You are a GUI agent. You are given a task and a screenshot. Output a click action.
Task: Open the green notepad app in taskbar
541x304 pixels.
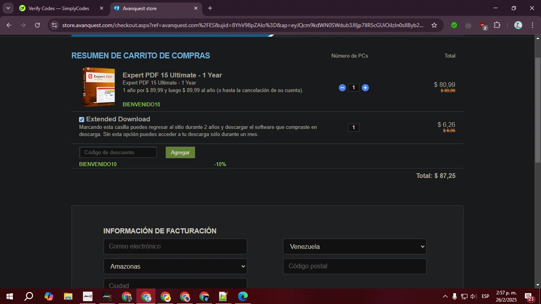click(223, 296)
